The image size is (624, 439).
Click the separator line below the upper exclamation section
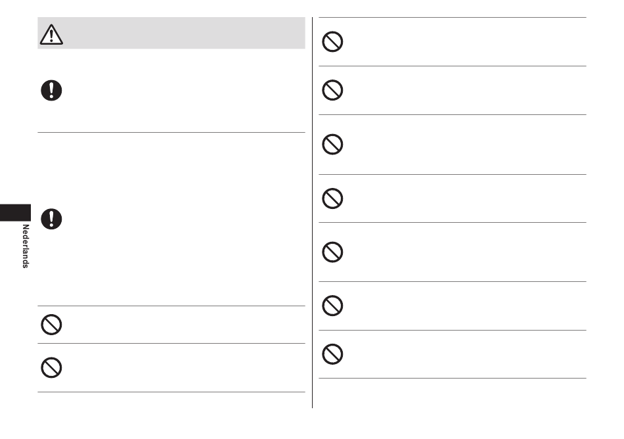(171, 133)
